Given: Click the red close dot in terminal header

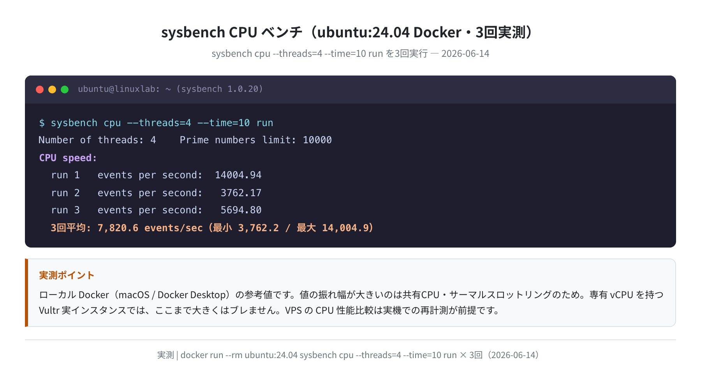Looking at the screenshot, I should click(40, 90).
